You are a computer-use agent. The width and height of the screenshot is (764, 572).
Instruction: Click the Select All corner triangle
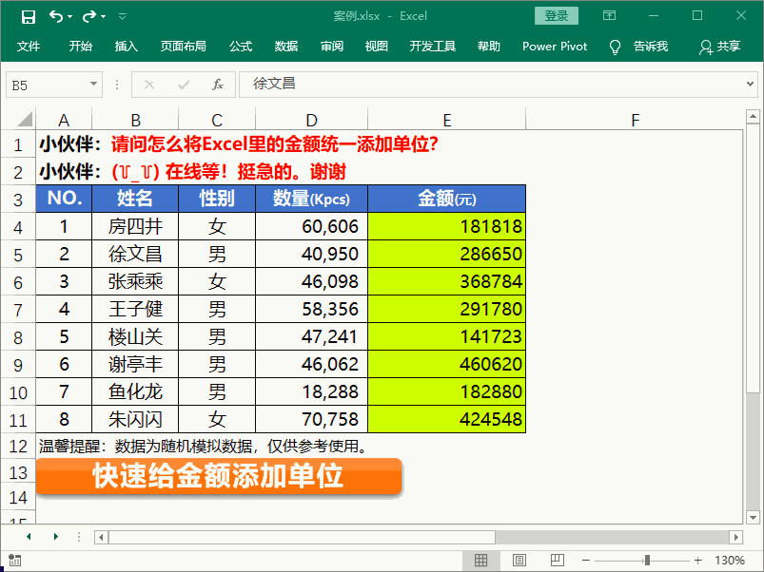click(24, 119)
